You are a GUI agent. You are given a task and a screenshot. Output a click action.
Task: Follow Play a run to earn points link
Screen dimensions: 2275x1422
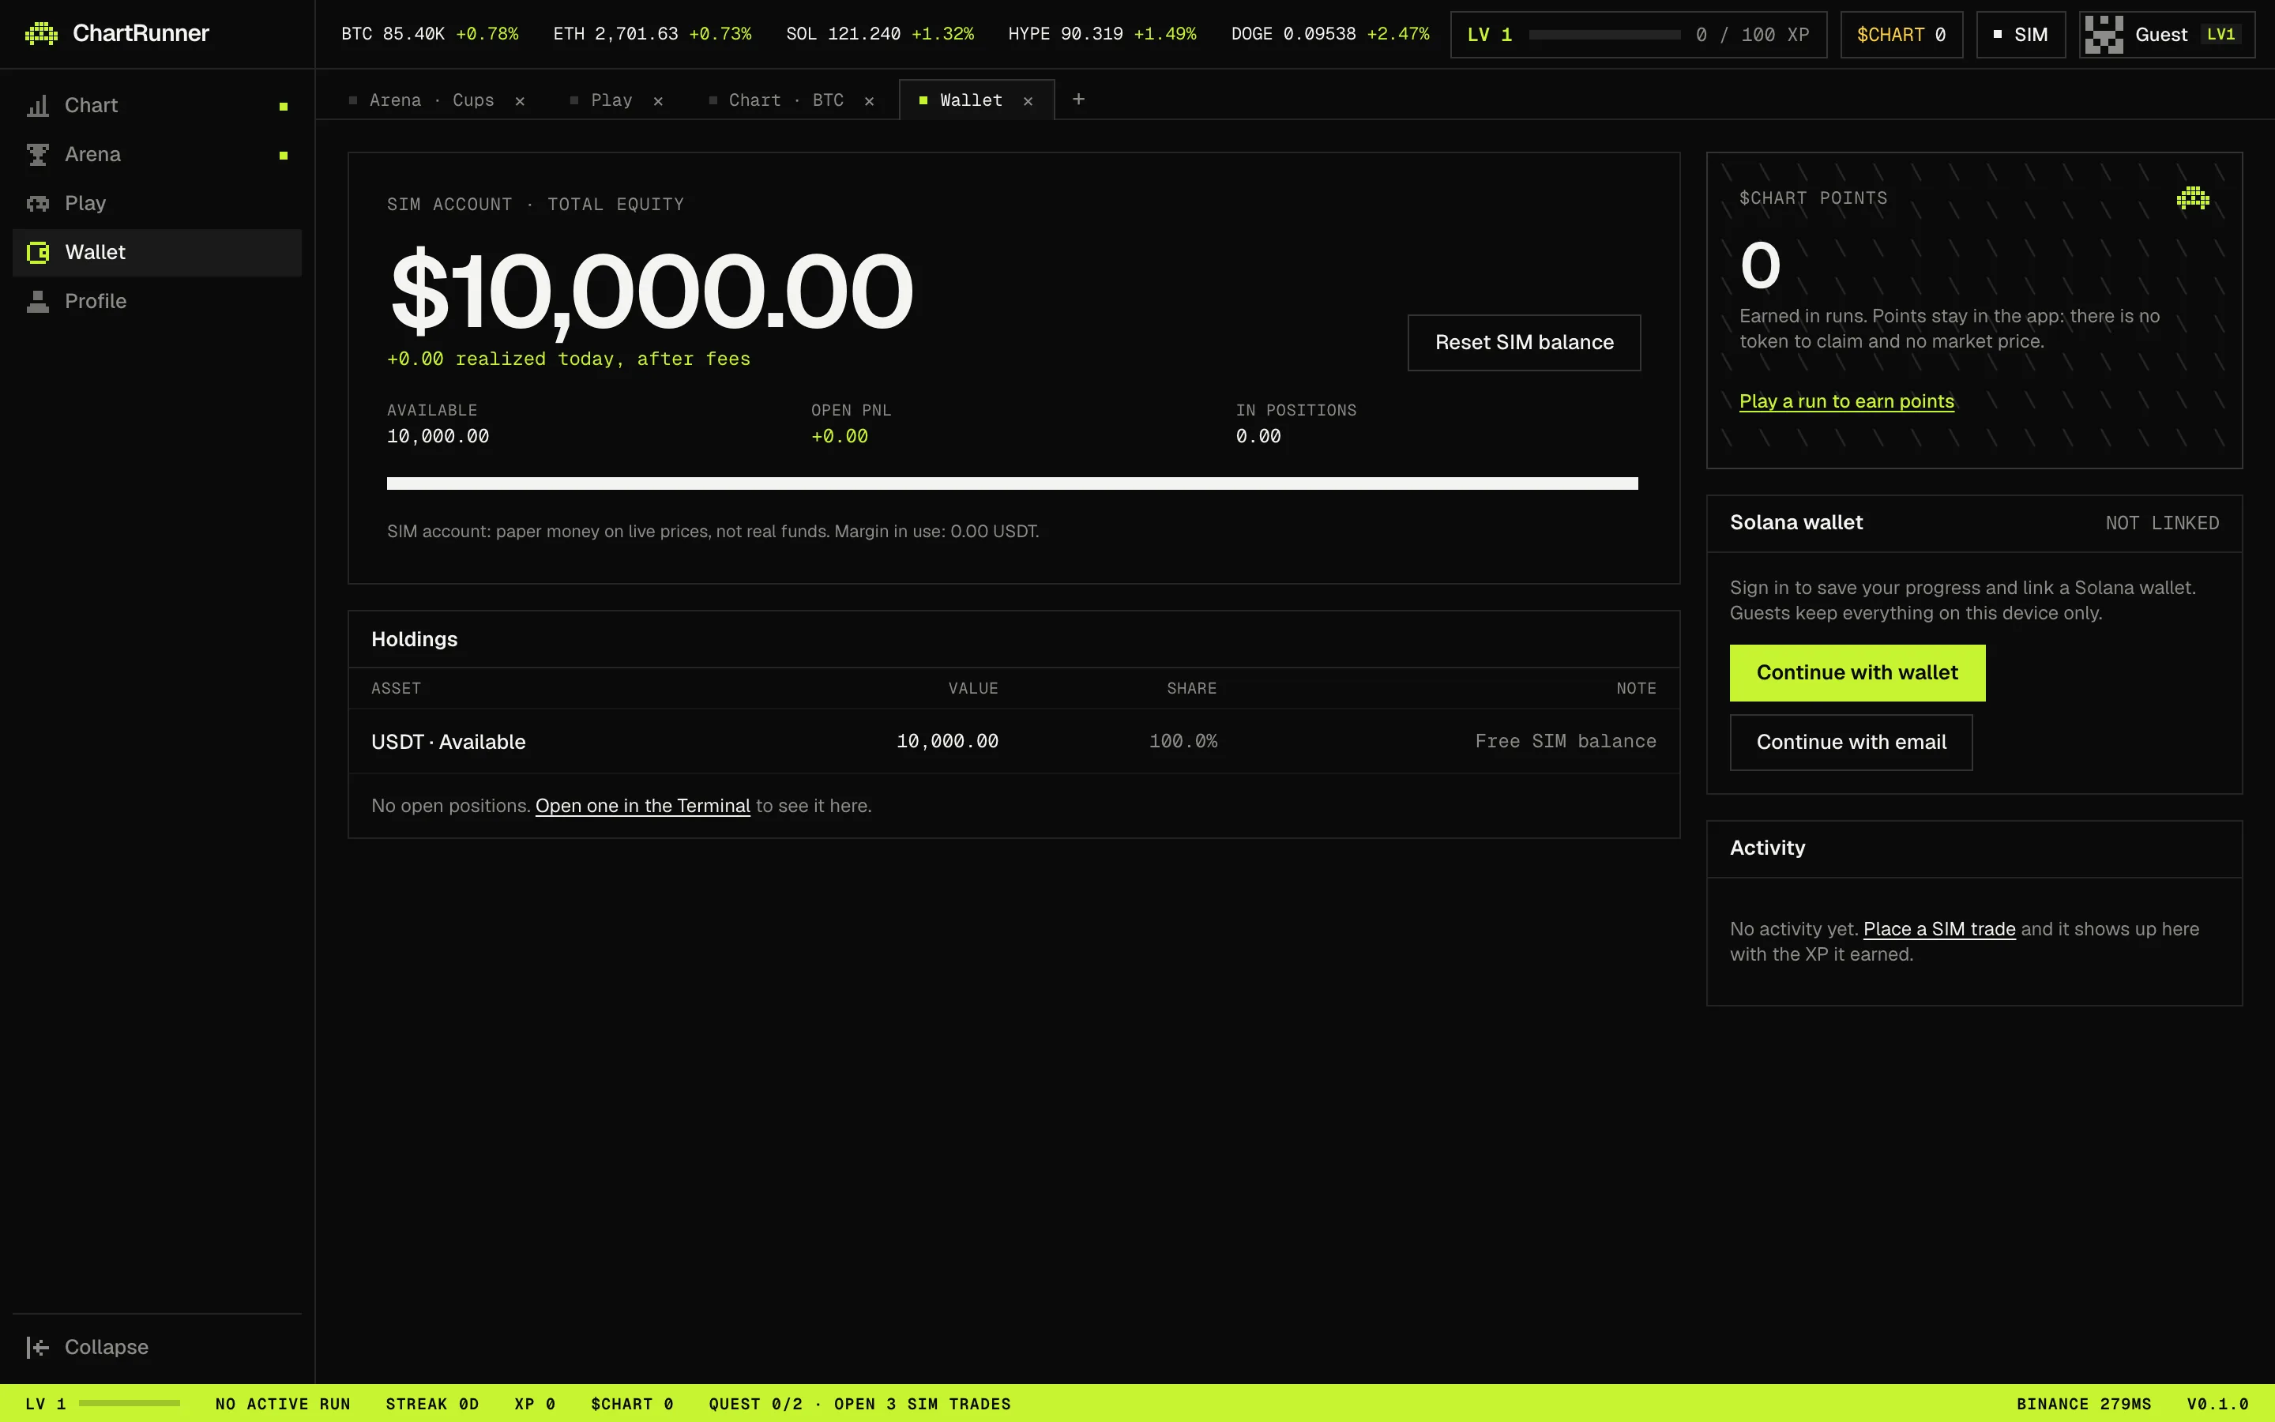click(x=1846, y=401)
